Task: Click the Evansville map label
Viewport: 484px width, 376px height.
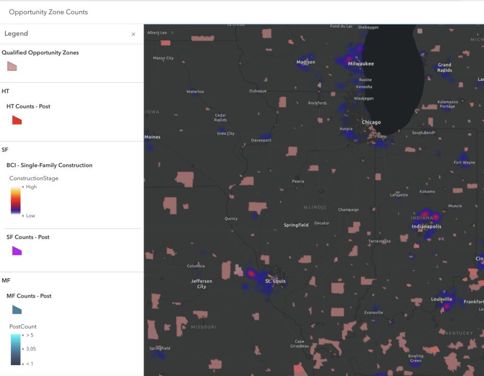Action: (x=373, y=312)
